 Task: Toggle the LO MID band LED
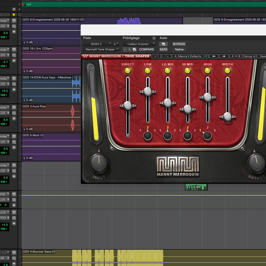pyautogui.click(x=168, y=71)
